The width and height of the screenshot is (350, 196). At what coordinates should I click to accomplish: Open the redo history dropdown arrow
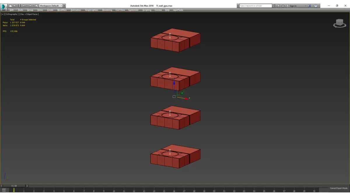point(33,6)
